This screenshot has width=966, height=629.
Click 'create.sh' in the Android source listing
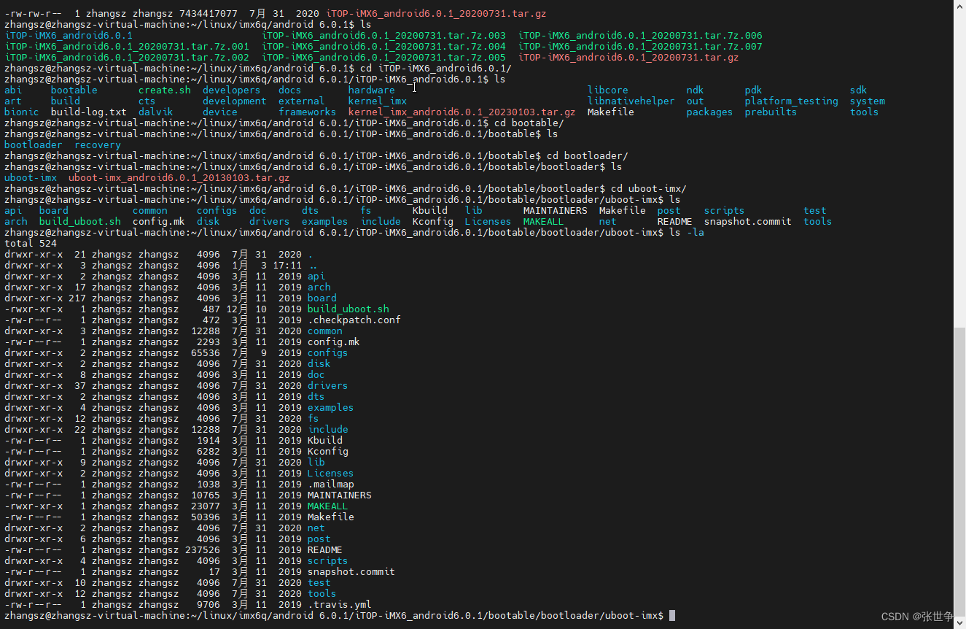pyautogui.click(x=165, y=90)
